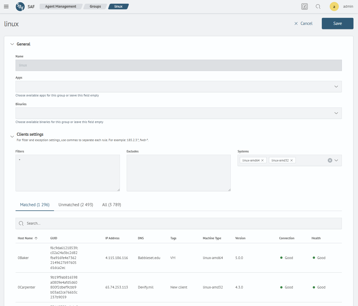Clear all selected Systems values
Image resolution: width=358 pixels, height=306 pixels.
330,160
